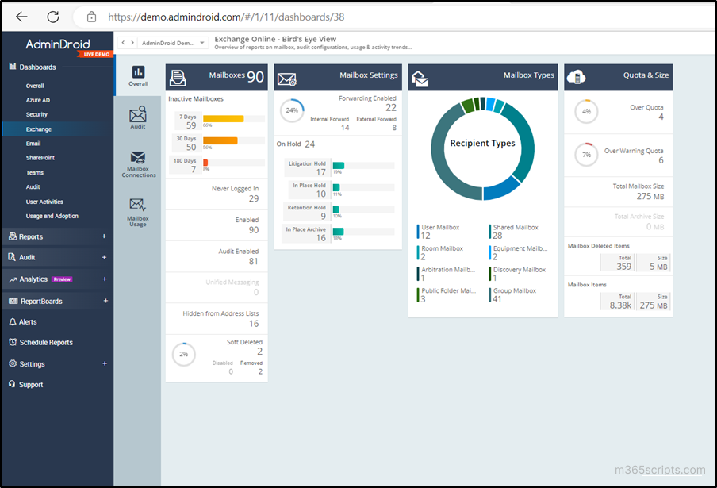This screenshot has width=717, height=488.
Task: Select Exchange under Dashboards
Action: click(x=38, y=129)
